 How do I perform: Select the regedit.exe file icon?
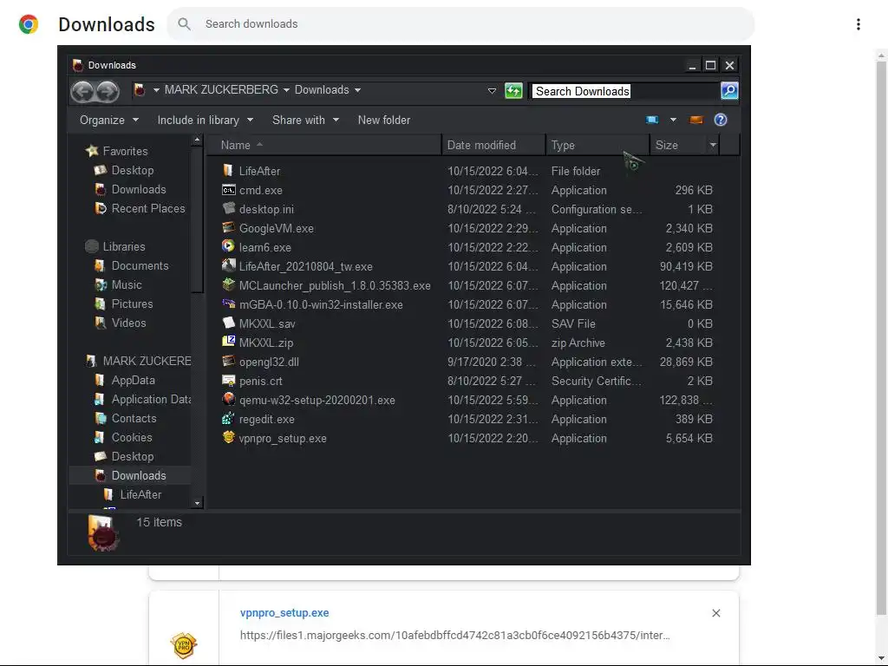[228, 419]
